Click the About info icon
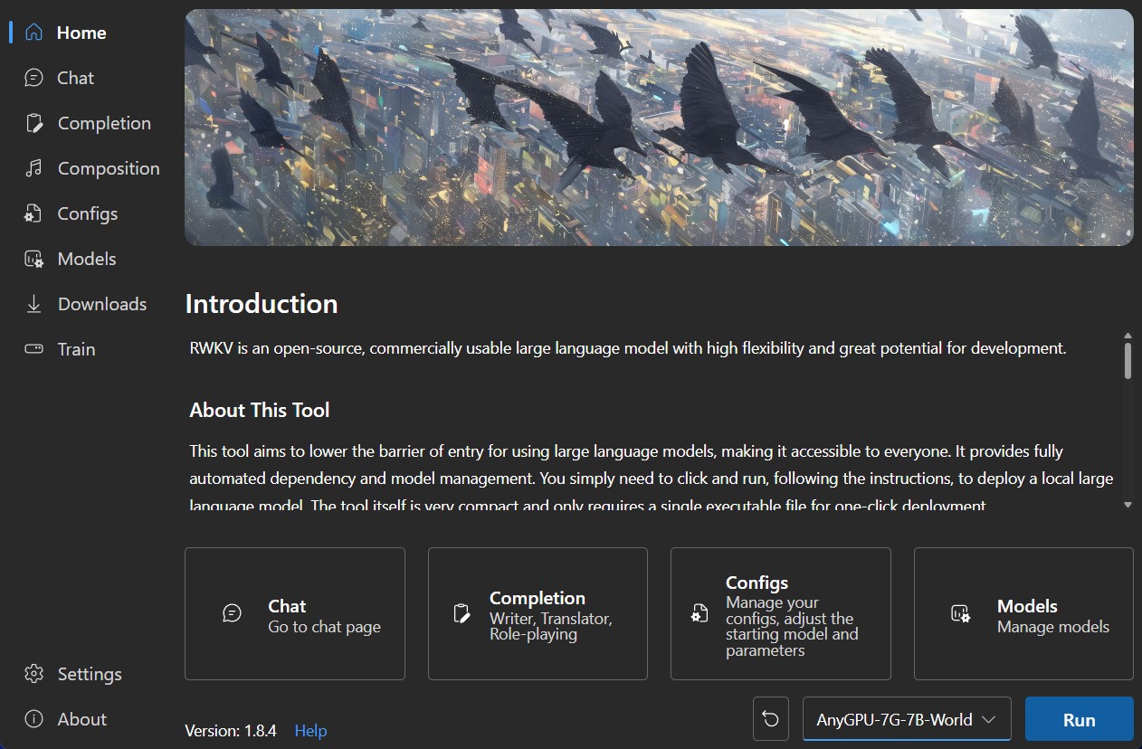 click(34, 719)
